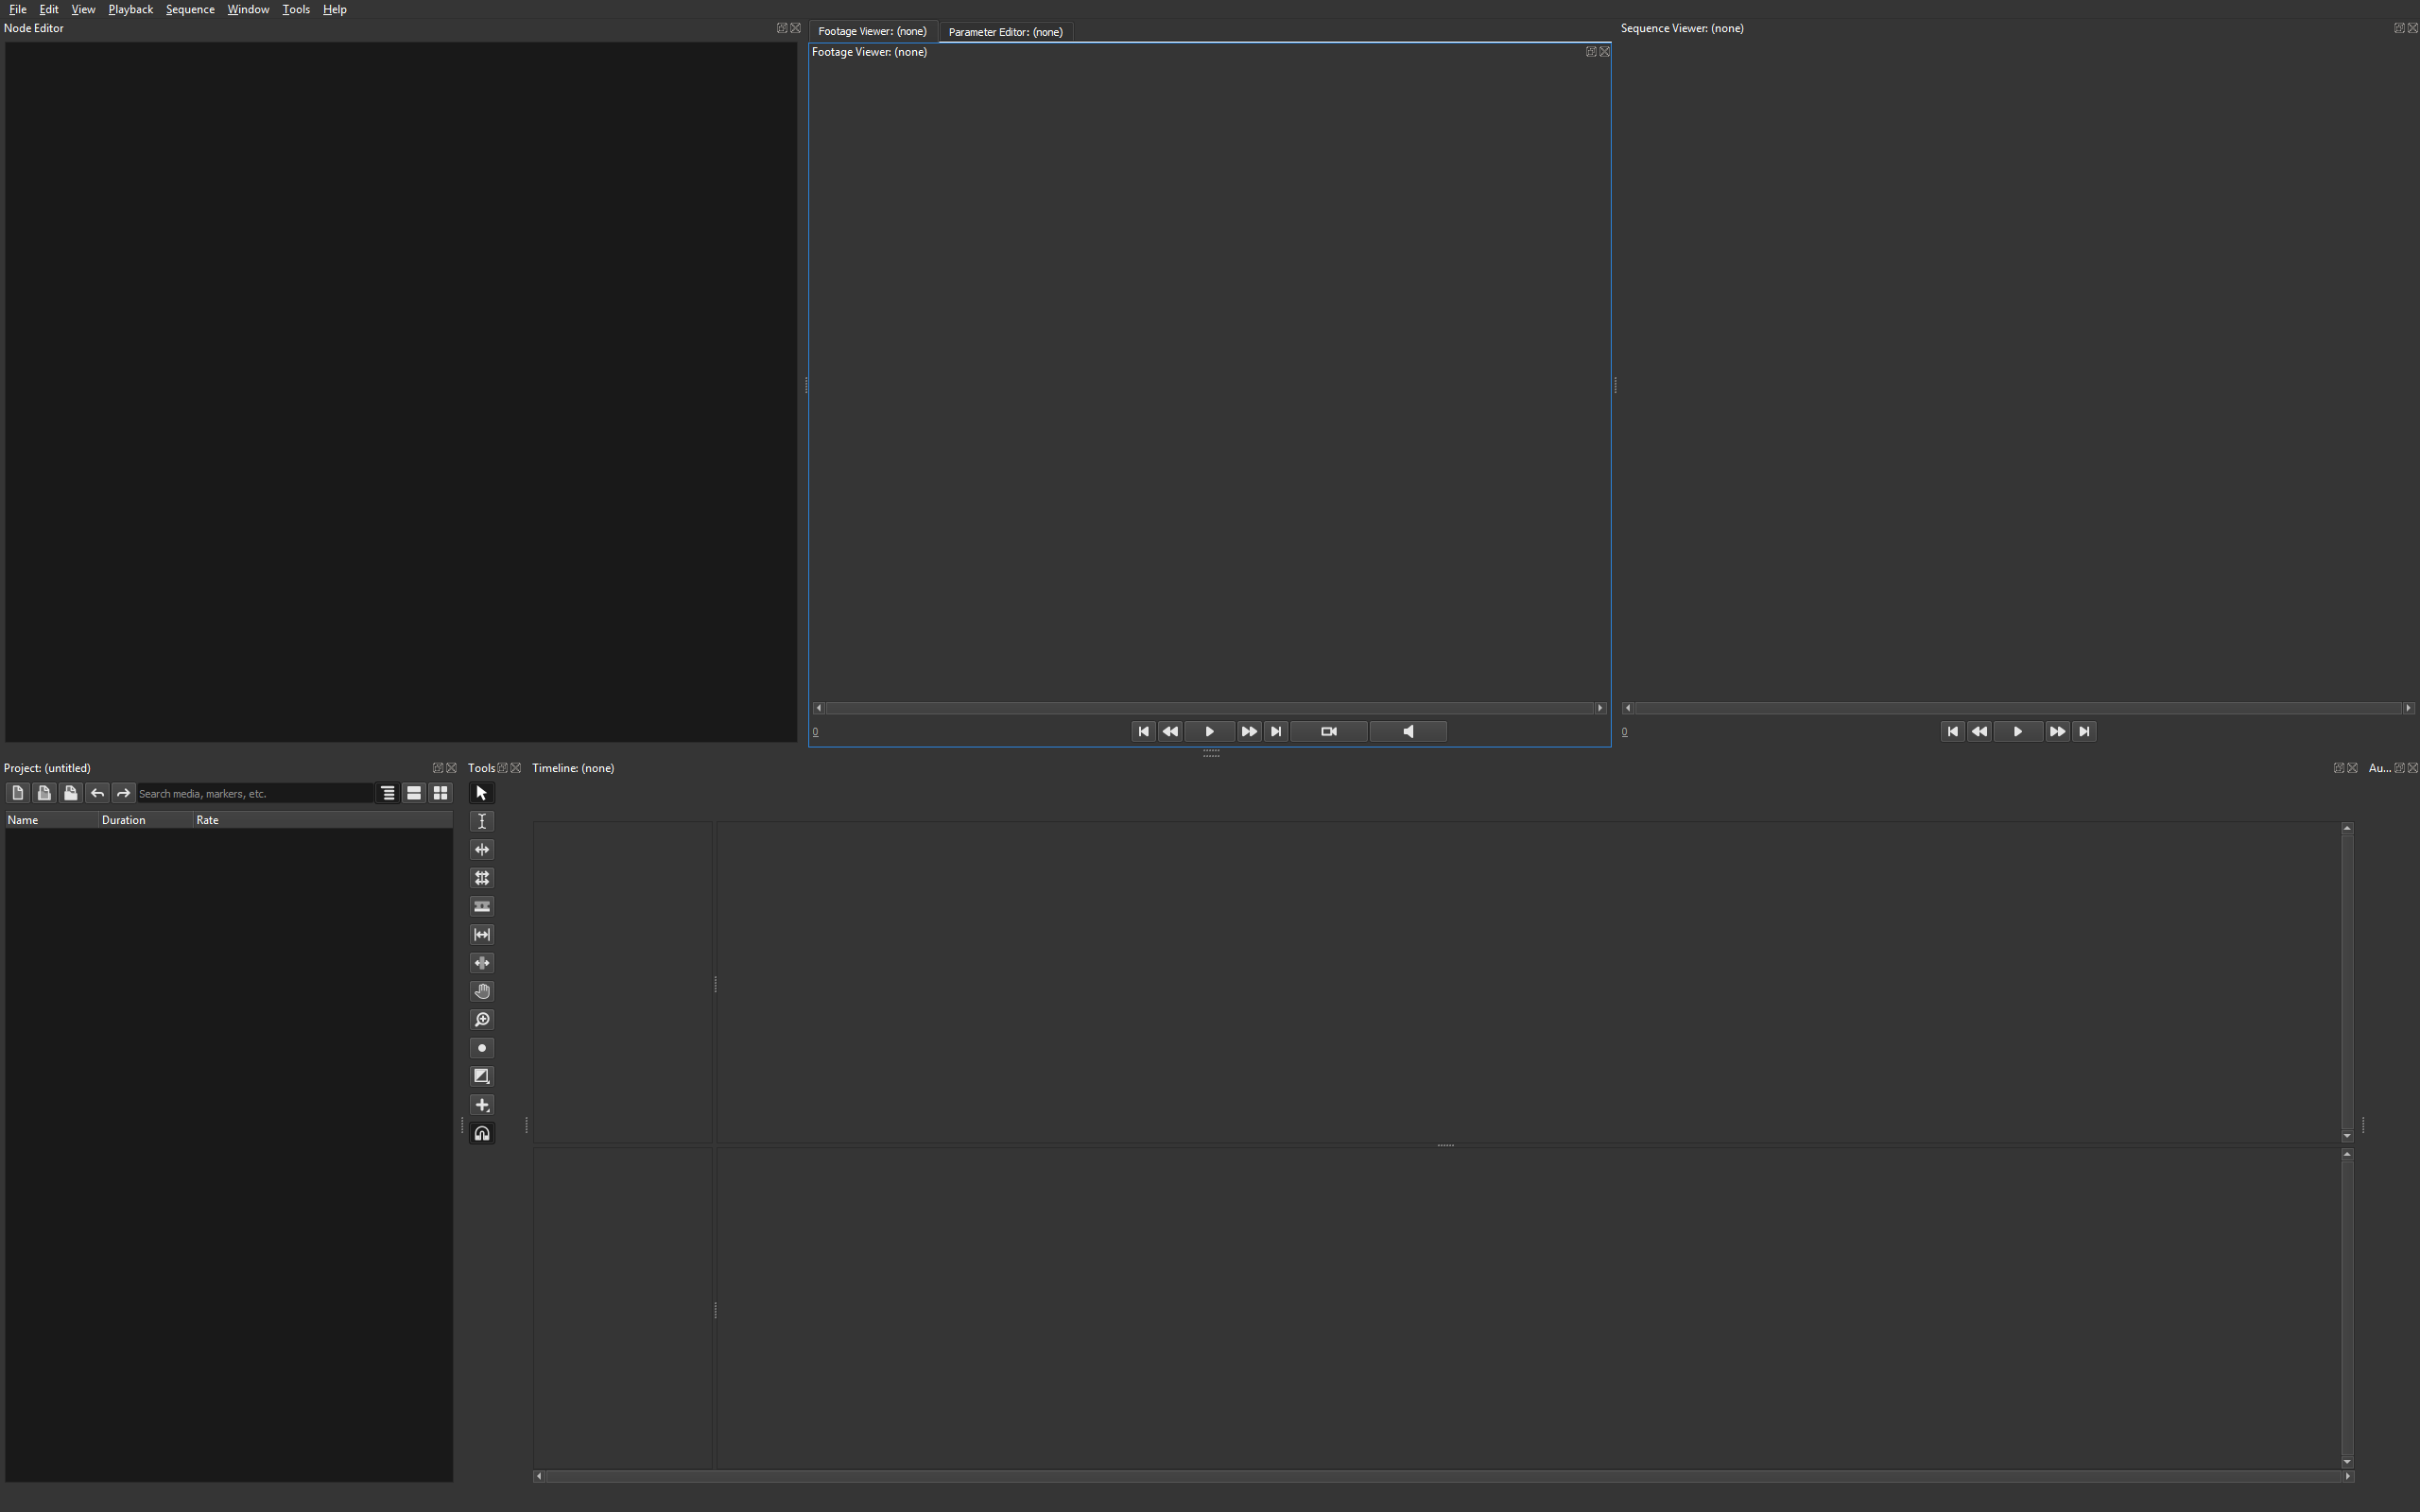Select the Transition tool
The width and height of the screenshot is (2420, 1512).
click(481, 1077)
